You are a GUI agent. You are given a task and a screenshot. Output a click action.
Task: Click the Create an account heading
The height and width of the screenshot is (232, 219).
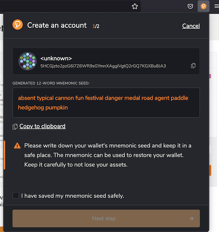tap(57, 25)
